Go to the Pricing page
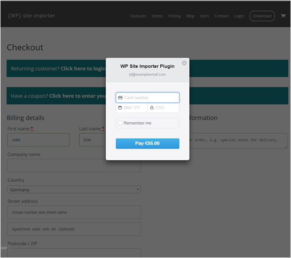Screen dimensions: 291x258 tap(175, 16)
